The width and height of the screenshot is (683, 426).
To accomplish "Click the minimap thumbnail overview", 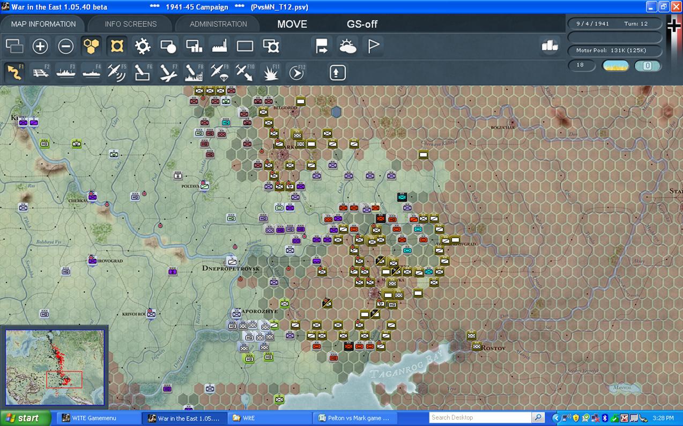I will [55, 367].
